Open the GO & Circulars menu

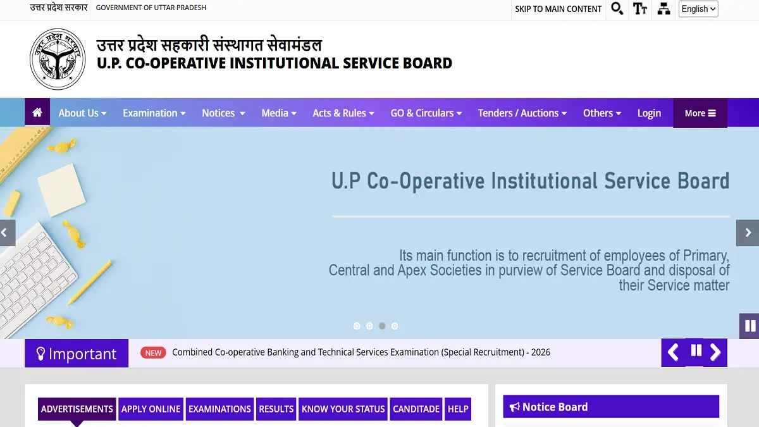click(x=426, y=113)
